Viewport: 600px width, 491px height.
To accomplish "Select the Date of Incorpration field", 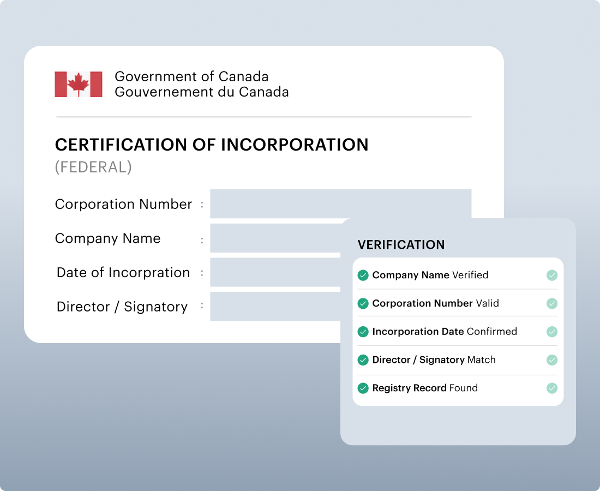I will pyautogui.click(x=275, y=272).
